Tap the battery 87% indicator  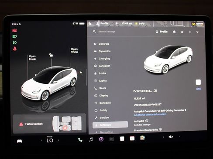(x=79, y=23)
